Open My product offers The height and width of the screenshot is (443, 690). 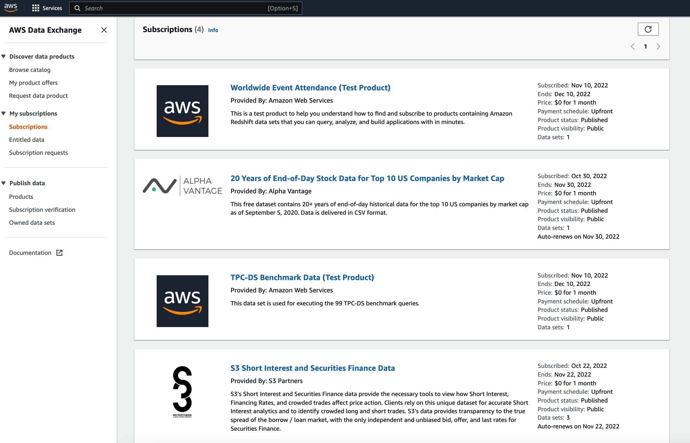click(x=33, y=83)
